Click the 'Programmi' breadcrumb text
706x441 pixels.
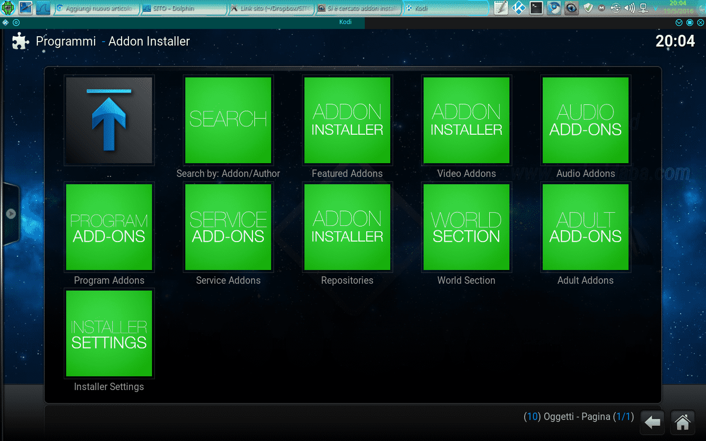[66, 41]
